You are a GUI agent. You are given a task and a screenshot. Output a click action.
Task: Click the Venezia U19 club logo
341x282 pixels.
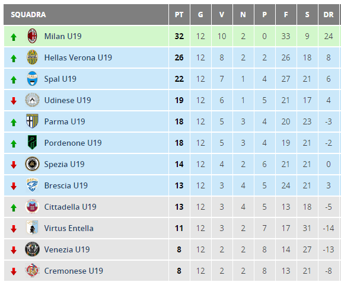click(x=32, y=249)
